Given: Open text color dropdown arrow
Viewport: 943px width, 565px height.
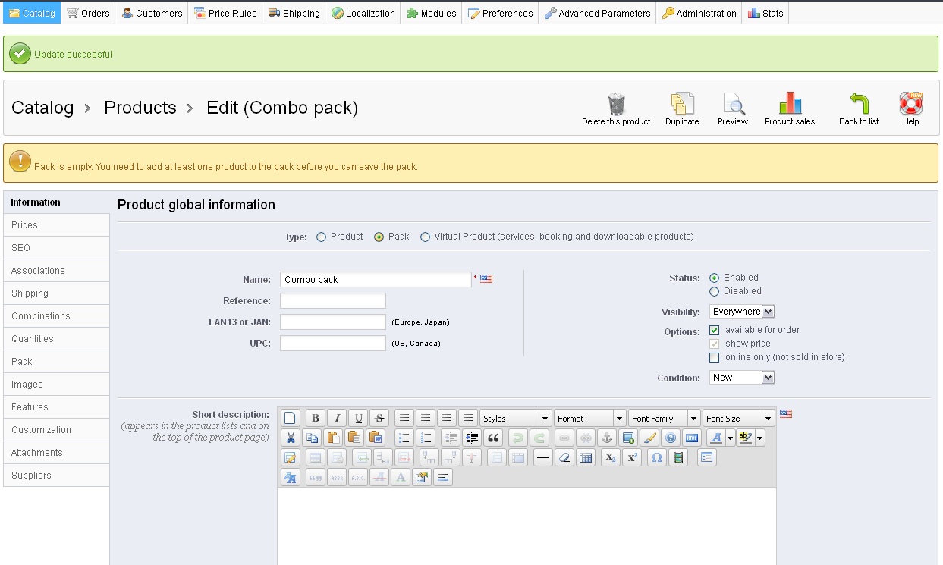Looking at the screenshot, I should click(730, 438).
